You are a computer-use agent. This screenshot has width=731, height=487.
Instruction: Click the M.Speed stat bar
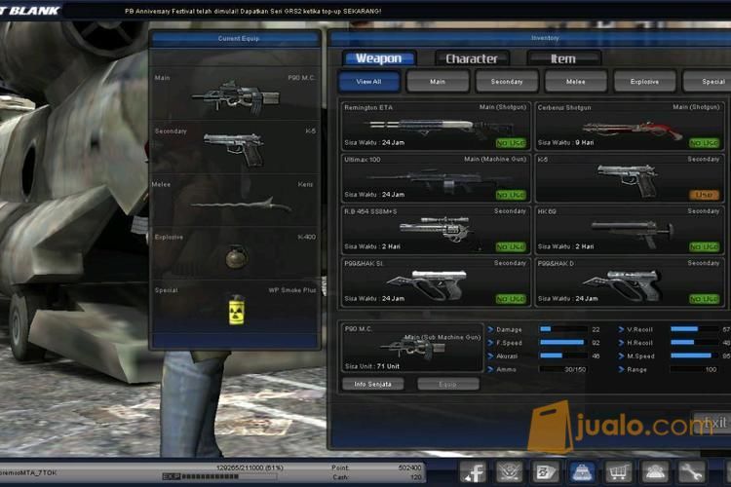pos(694,356)
